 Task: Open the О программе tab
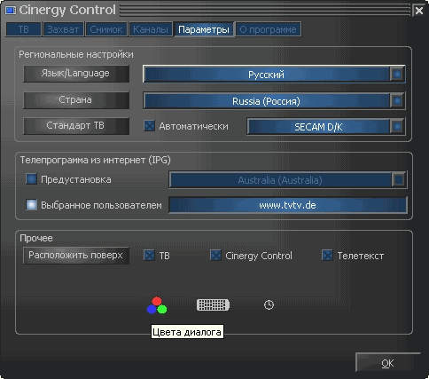(x=269, y=29)
